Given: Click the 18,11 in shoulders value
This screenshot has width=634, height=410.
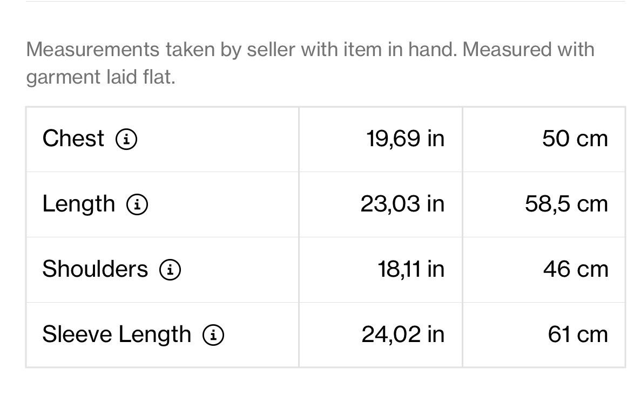Looking at the screenshot, I should pyautogui.click(x=411, y=269).
